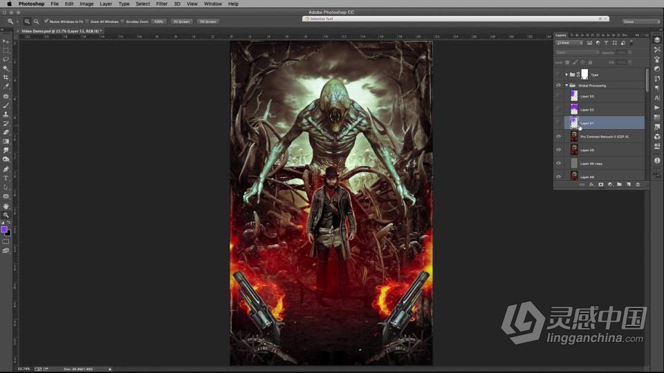664x373 pixels.
Task: Select the Rectangular Marquee tool
Action: pos(6,50)
